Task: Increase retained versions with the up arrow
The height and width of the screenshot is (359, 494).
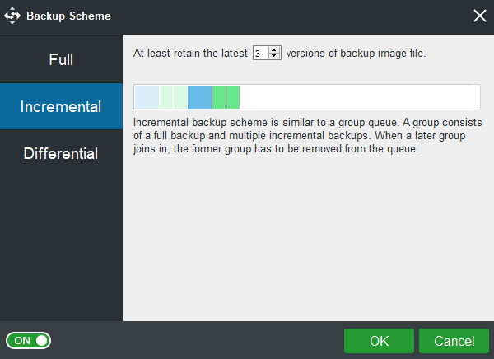Action: coord(274,49)
